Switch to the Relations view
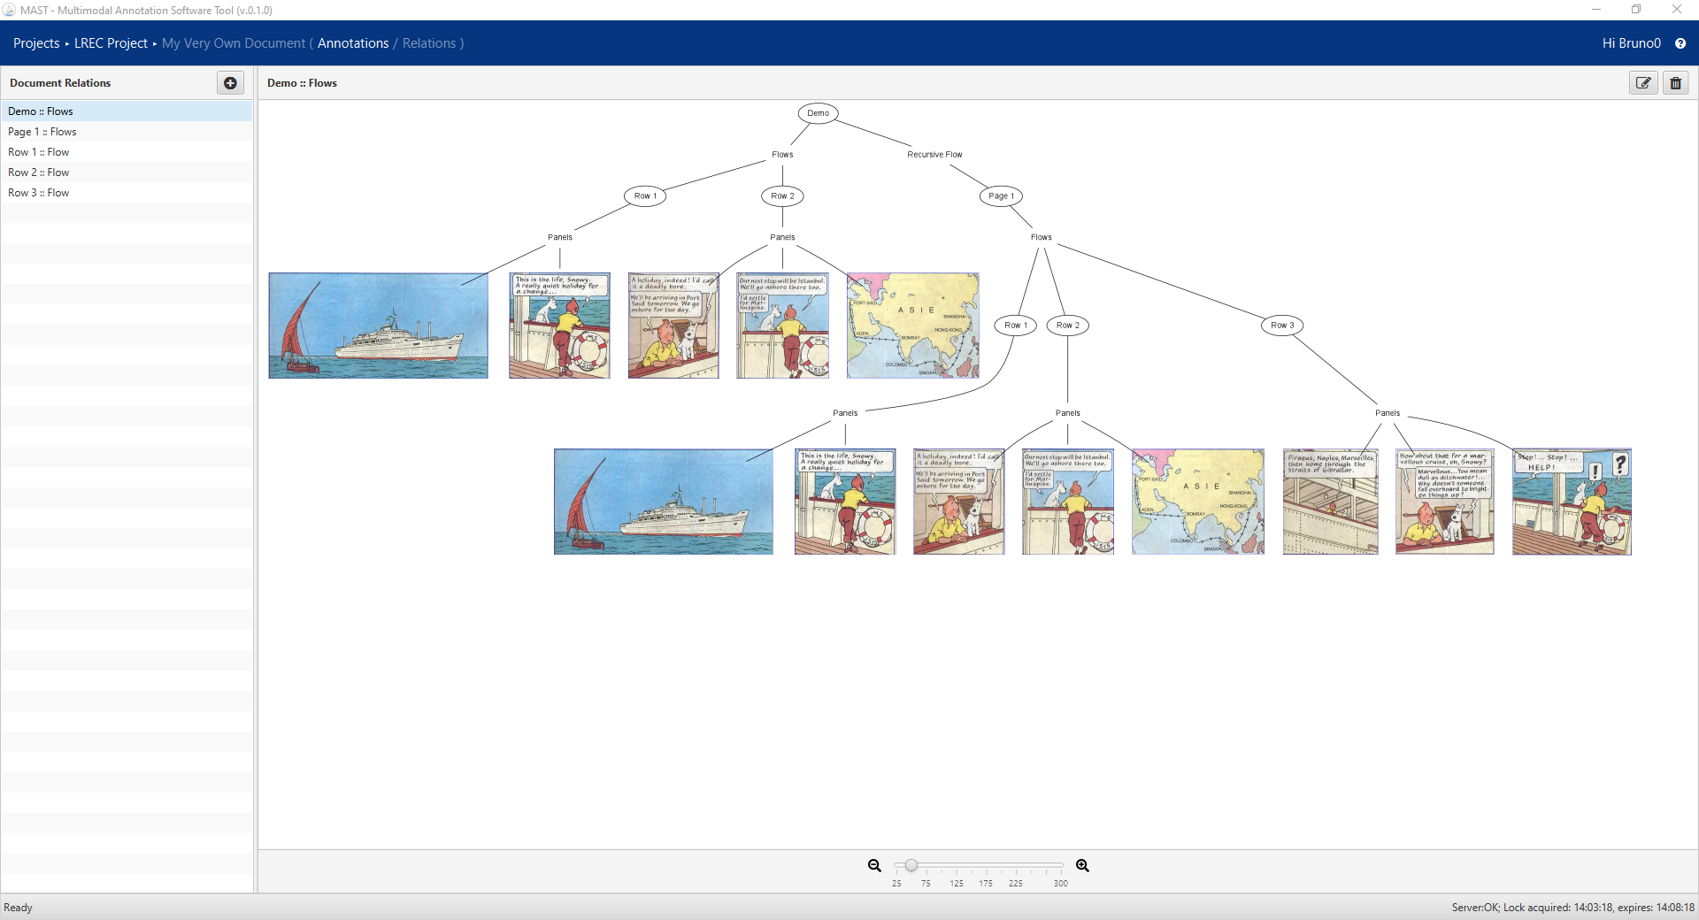 coord(429,43)
